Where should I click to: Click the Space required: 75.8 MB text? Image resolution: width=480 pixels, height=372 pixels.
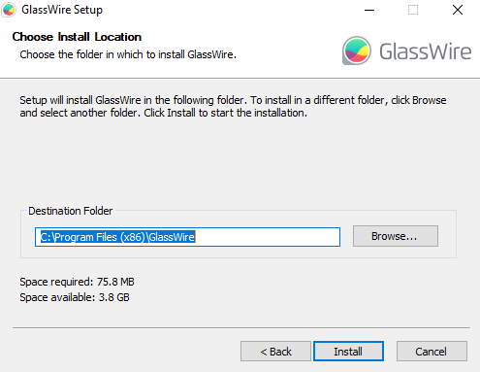[77, 282]
